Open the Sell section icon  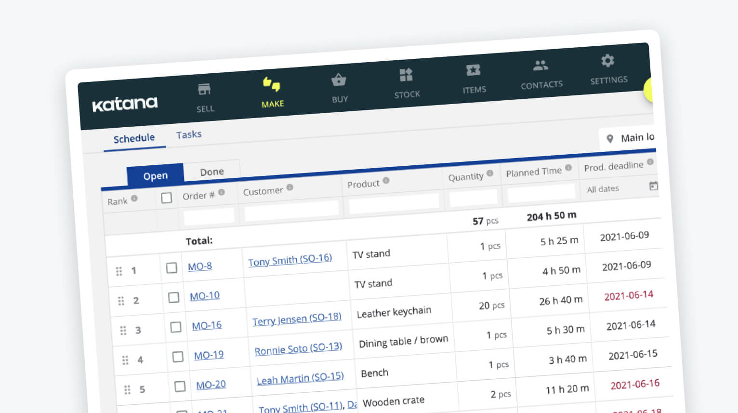point(204,90)
